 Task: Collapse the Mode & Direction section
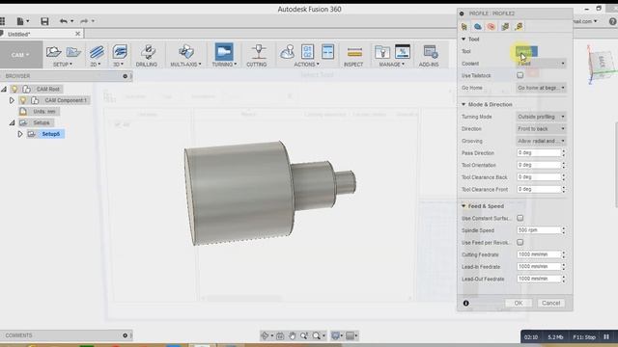tap(463, 104)
